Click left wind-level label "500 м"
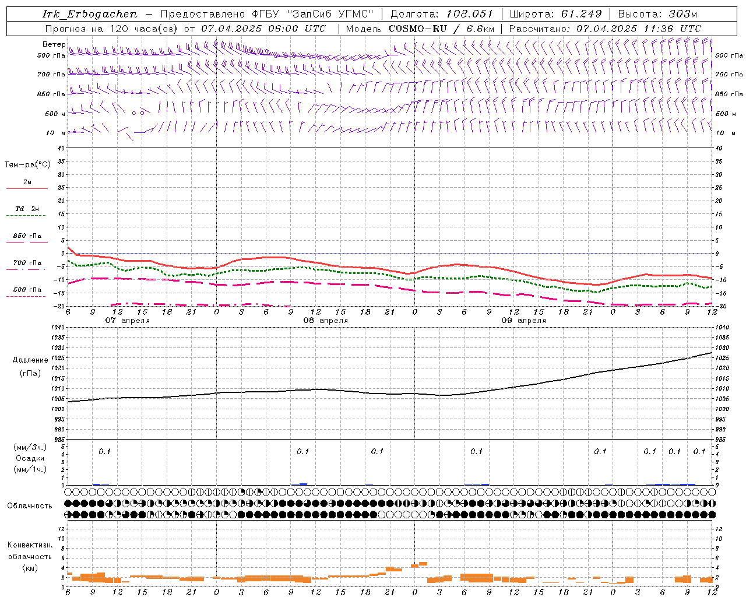This screenshot has height=597, width=746. point(55,114)
